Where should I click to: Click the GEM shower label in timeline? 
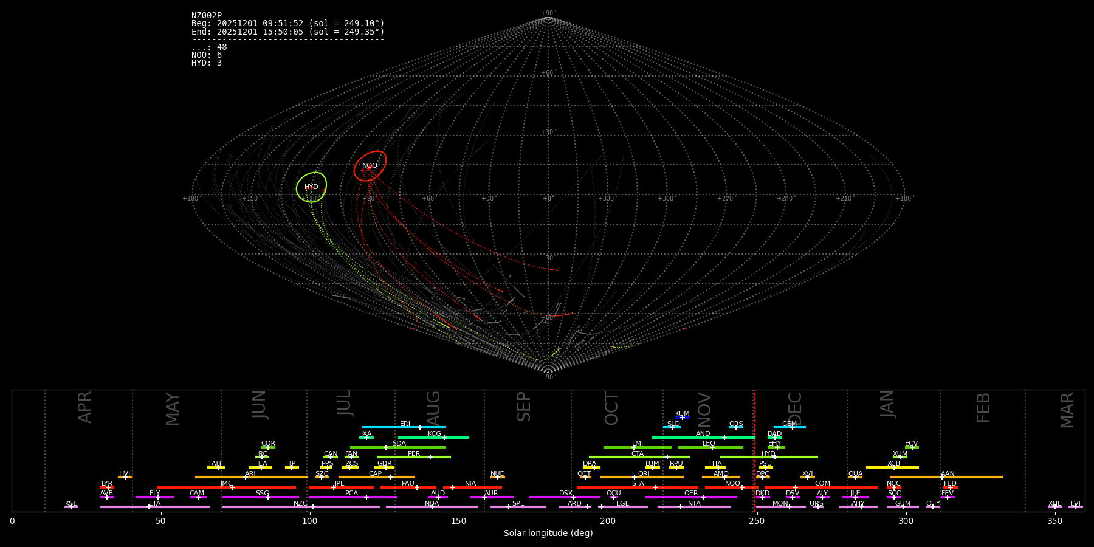[x=790, y=424]
